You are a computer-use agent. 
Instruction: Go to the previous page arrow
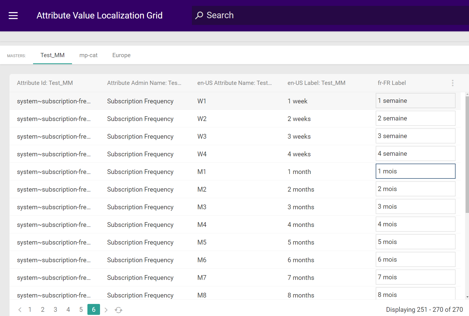coord(20,310)
